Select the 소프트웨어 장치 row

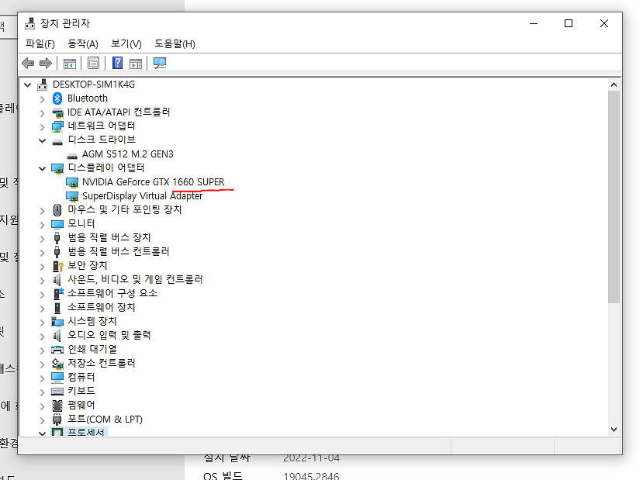pos(101,307)
